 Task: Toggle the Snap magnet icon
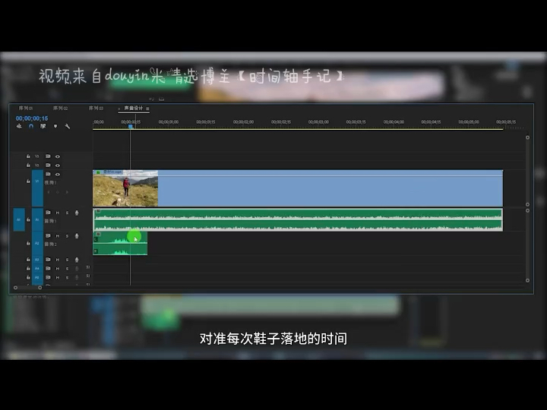click(x=31, y=126)
